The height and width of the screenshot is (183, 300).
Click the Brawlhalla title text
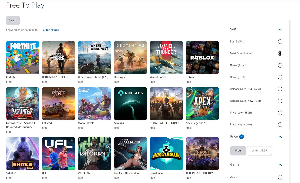pos(156,173)
